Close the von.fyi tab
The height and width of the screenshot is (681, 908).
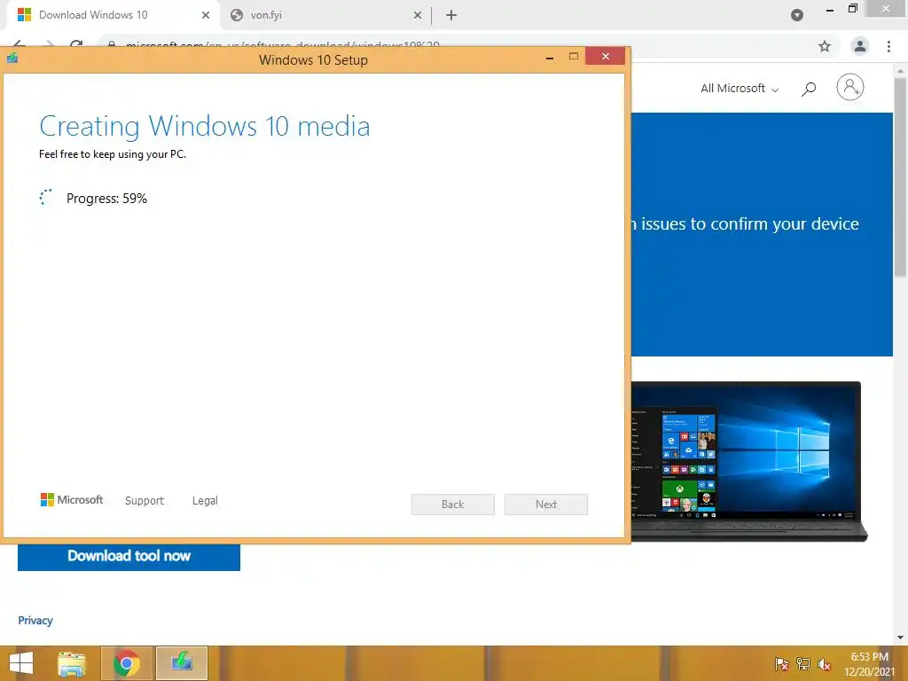coord(418,15)
